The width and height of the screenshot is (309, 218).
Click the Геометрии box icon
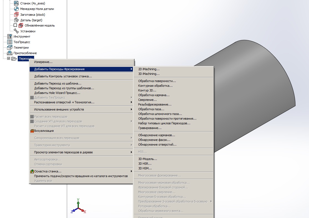coord(9,48)
